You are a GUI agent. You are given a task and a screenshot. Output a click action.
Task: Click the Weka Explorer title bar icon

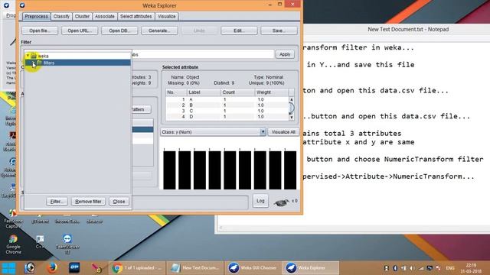[22, 5]
